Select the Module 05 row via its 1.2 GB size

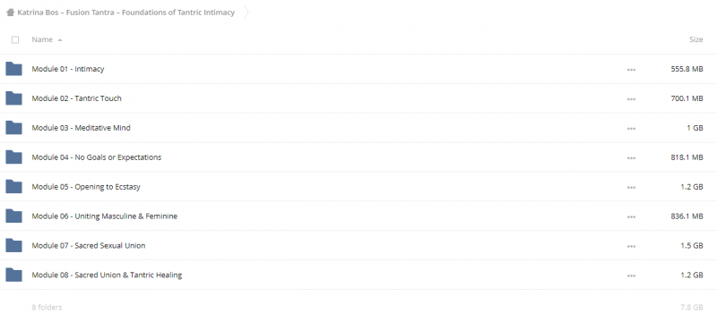click(x=691, y=187)
